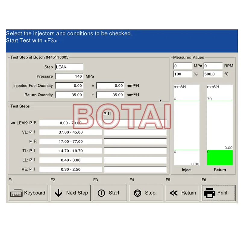Click the result field beside 17.00 - 77.00

click(x=135, y=141)
